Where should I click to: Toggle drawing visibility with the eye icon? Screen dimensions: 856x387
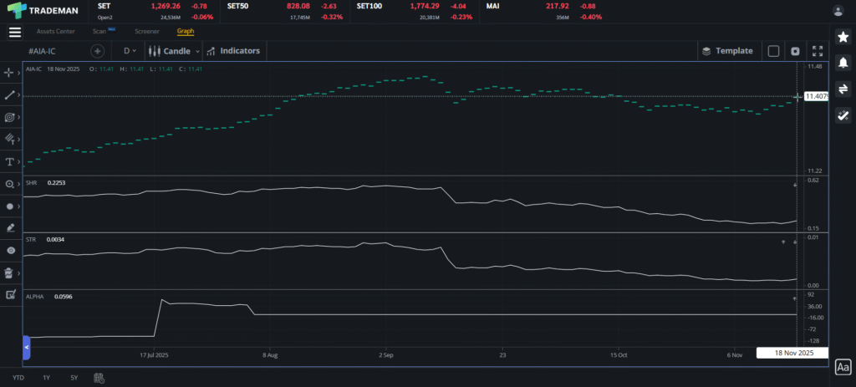[10, 250]
